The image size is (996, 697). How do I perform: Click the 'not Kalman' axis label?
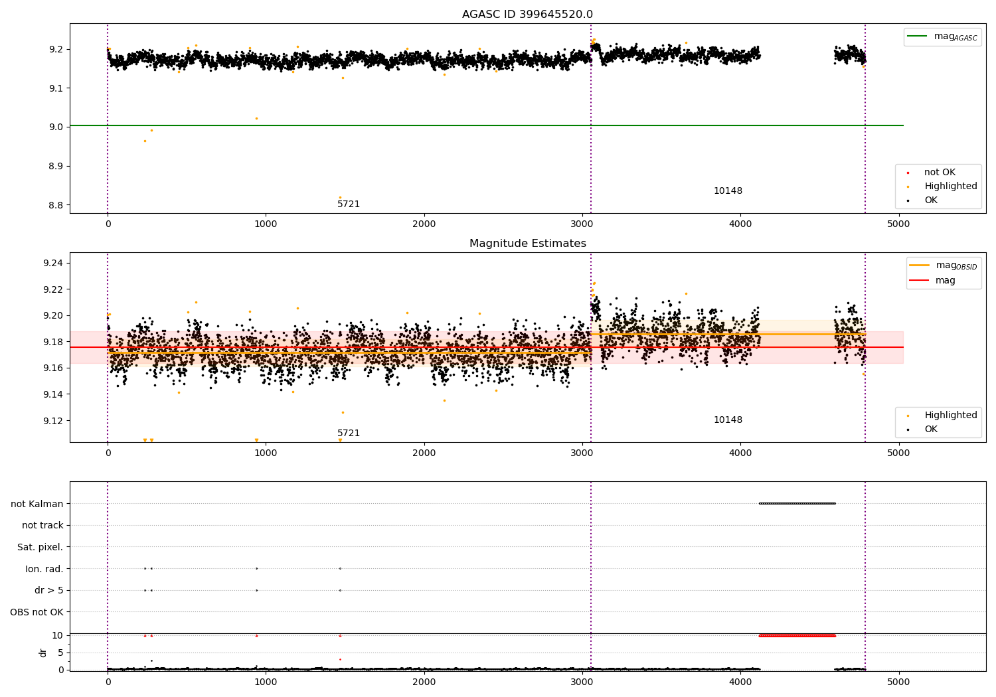click(x=37, y=504)
